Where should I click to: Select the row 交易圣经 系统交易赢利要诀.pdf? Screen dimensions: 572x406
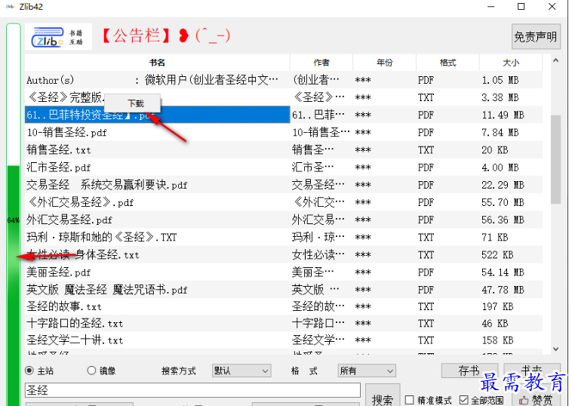pyautogui.click(x=284, y=185)
